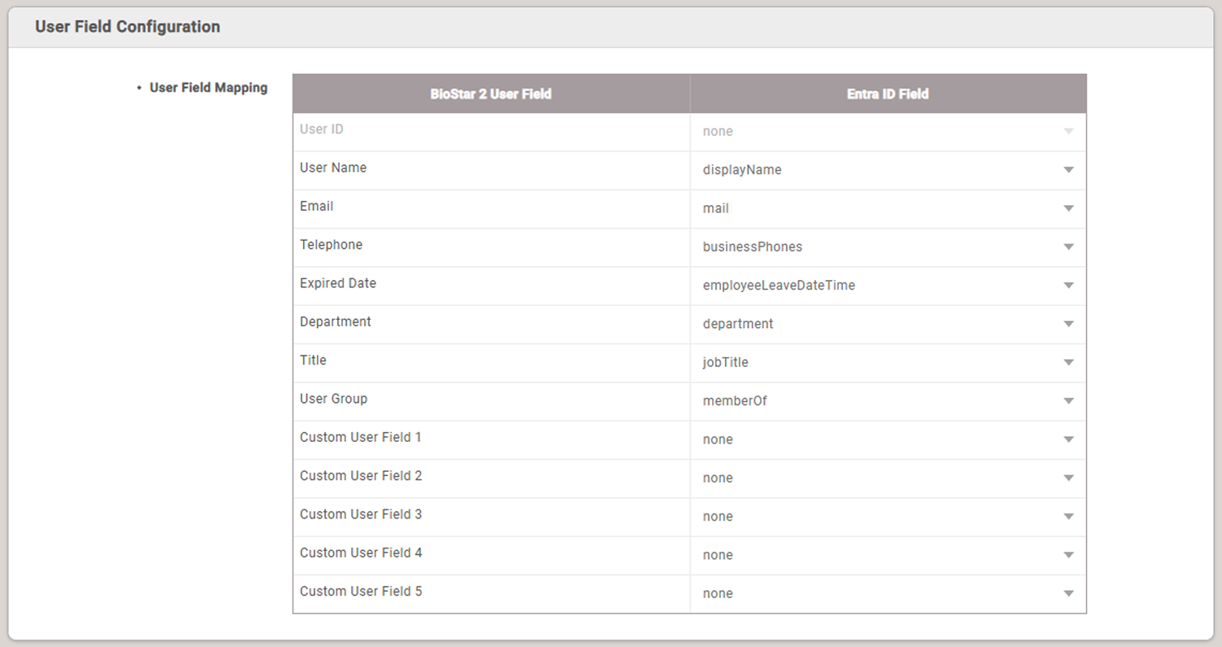The image size is (1222, 647).
Task: Open Custom User Field 4 dropdown arrow
Action: (1069, 555)
